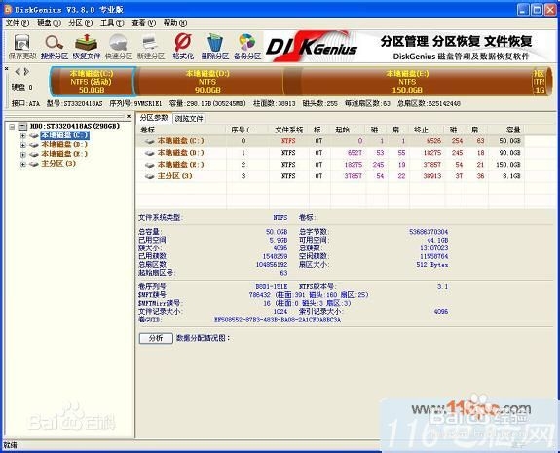
Task: Click the 文件系统 column header
Action: (289, 130)
